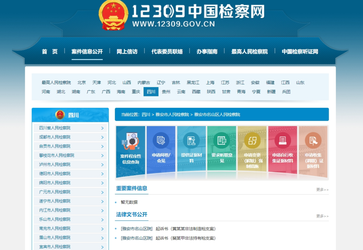The image size is (363, 250).
Task: Open 内江市人民检察院 in the sidebar
Action: [x=70, y=210]
